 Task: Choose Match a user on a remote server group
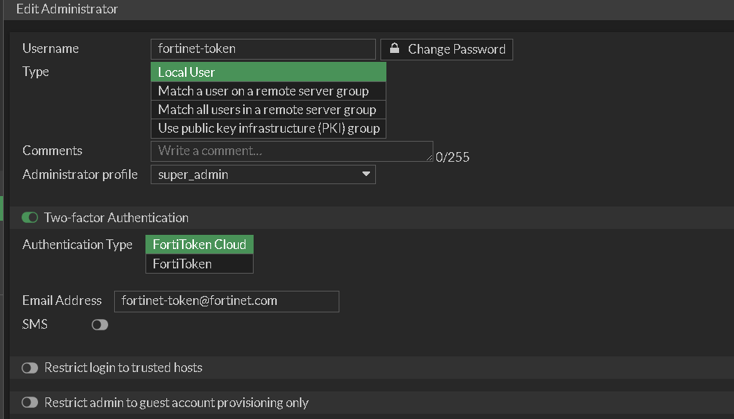[x=268, y=91]
